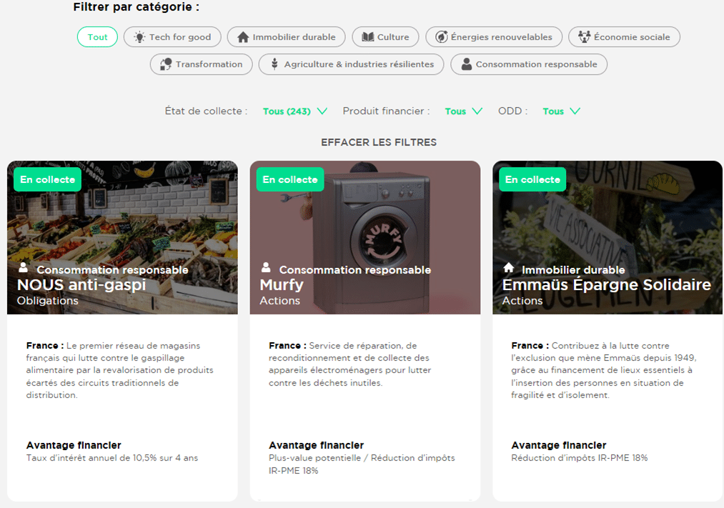Click Consommation responsable label on NOUS anti-gaspi card

pyautogui.click(x=112, y=270)
